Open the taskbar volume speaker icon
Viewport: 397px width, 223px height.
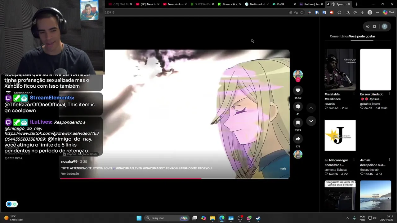click(374, 218)
